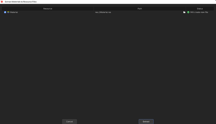Click the res://Material.res path text
The image size is (216, 124).
point(103,12)
